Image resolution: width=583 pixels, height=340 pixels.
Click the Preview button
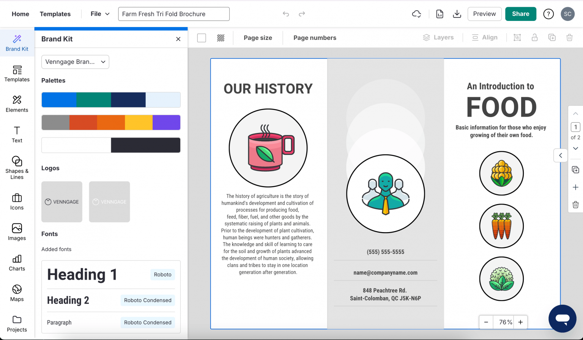click(x=484, y=14)
